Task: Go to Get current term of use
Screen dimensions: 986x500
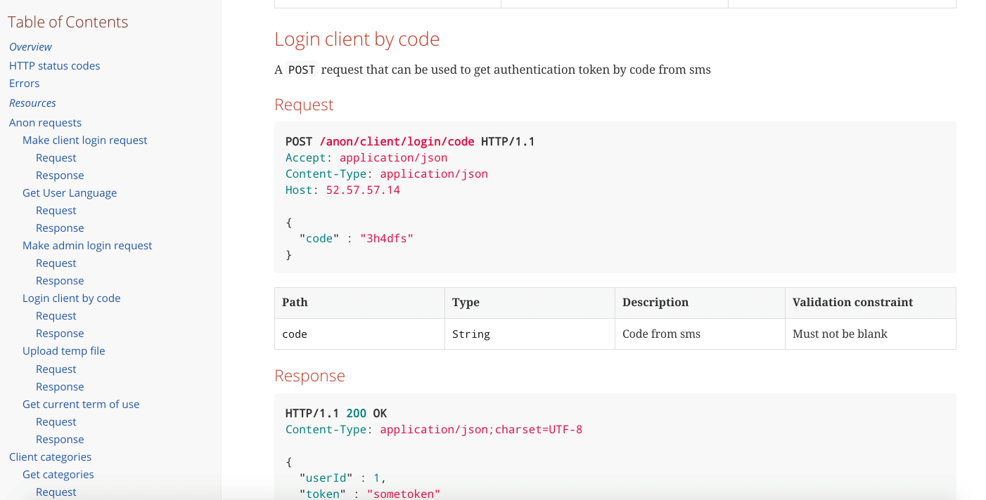Action: pyautogui.click(x=81, y=404)
